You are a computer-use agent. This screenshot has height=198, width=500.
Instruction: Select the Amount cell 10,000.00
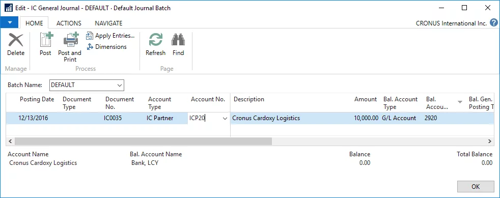click(x=366, y=118)
